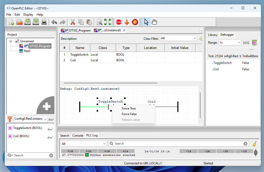Screen dimensions: 264x172
Task: Copy selection with Copy icon
Action: click(81, 22)
